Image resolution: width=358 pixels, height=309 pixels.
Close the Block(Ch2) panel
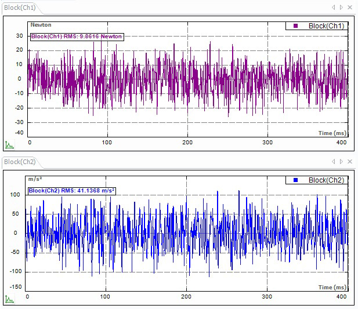click(349, 161)
